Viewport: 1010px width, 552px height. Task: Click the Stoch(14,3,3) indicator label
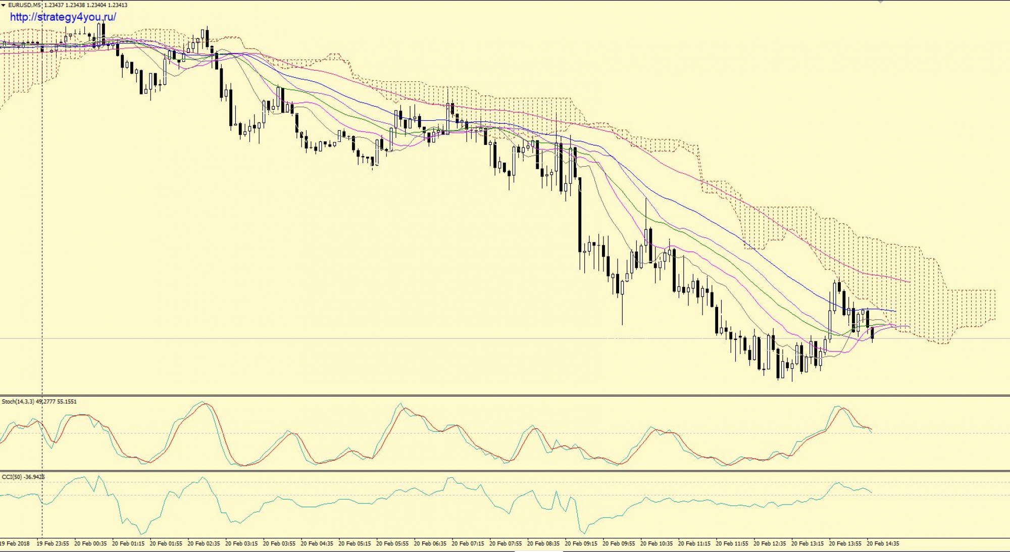(18, 402)
